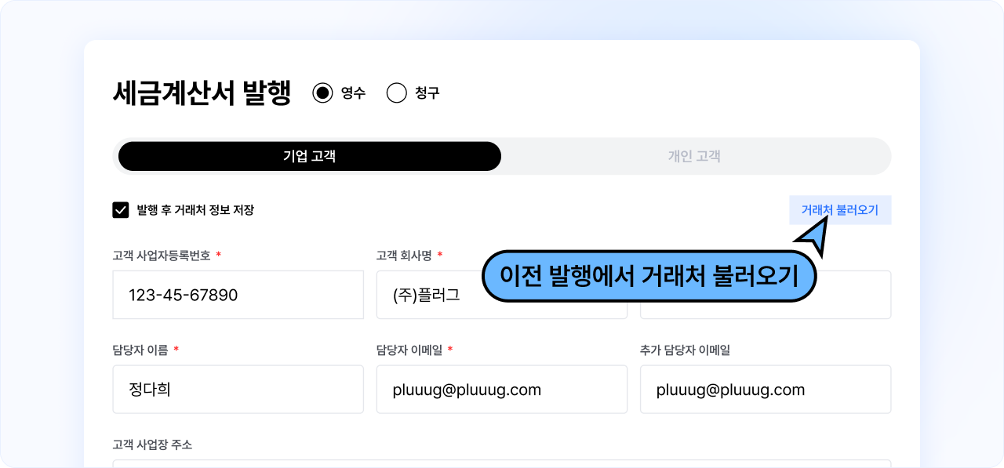Click the blue arrow pointer icon

pos(816,236)
